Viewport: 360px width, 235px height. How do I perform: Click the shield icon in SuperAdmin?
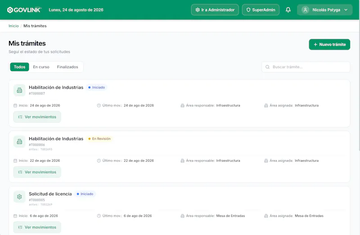tap(248, 10)
